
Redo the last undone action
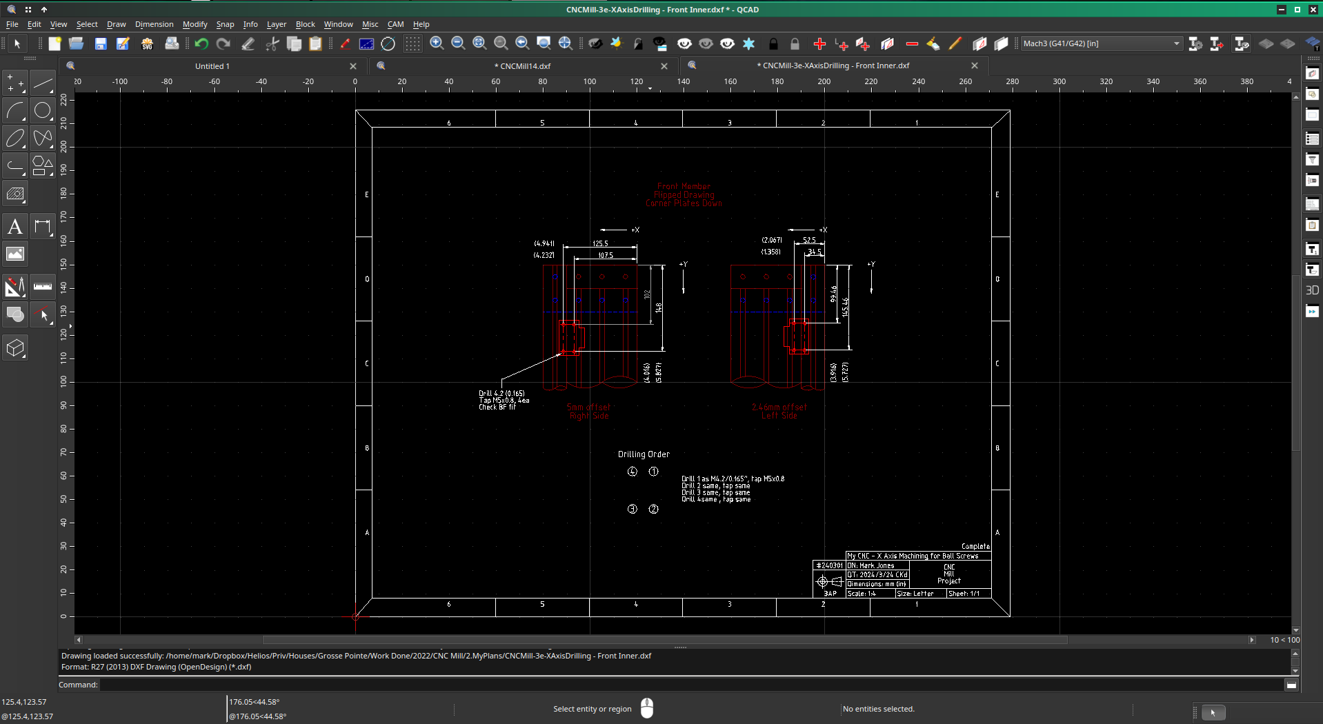223,43
